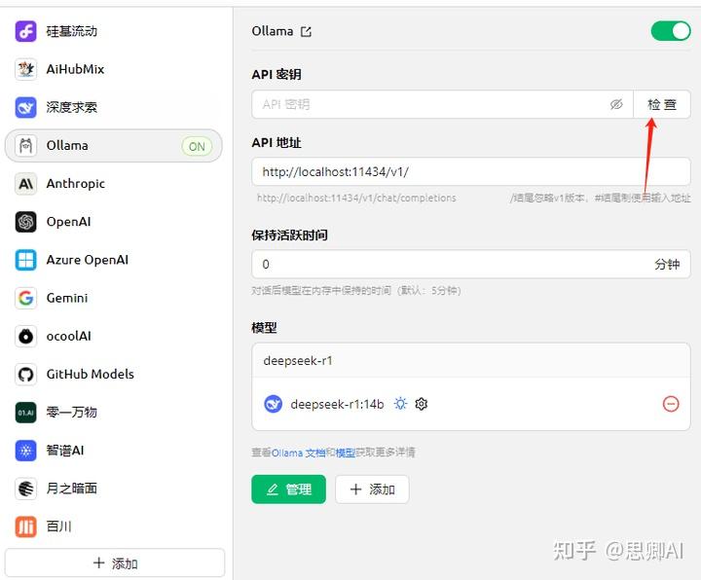Click the Ollama llama icon in sidebar
The width and height of the screenshot is (701, 580).
tap(25, 146)
